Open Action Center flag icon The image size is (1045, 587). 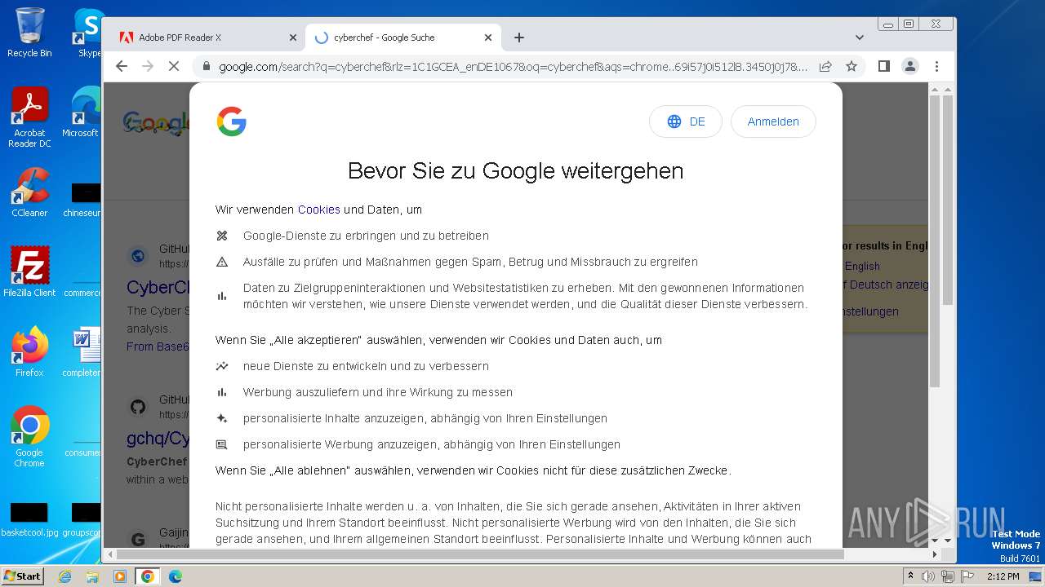coord(967,576)
